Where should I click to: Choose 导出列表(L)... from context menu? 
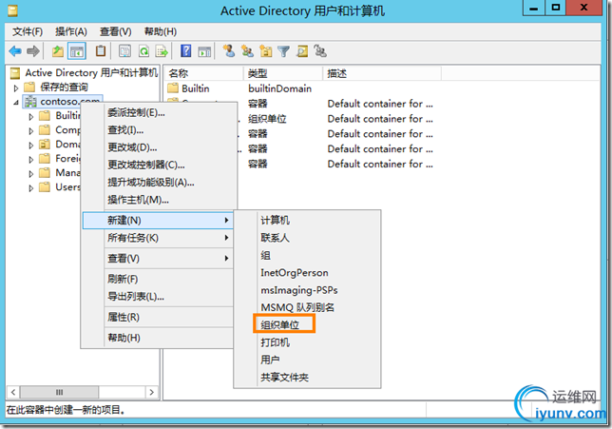(x=158, y=297)
